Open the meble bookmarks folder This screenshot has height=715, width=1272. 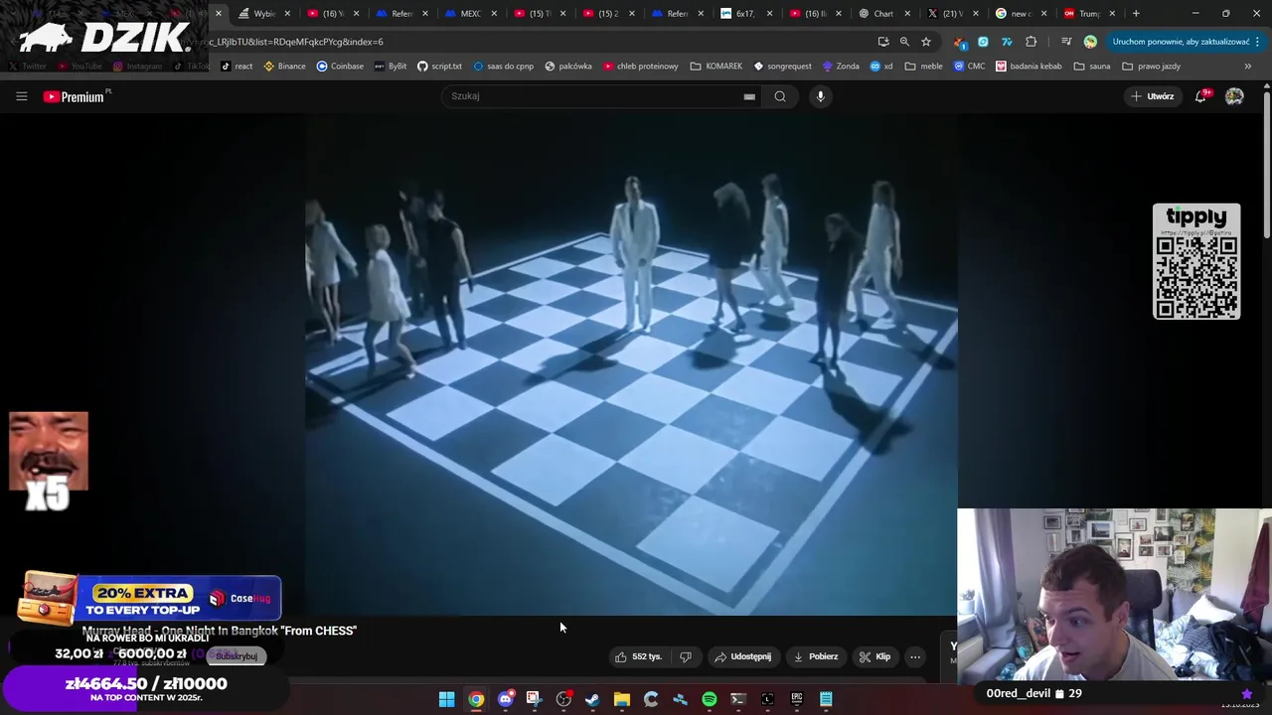(x=923, y=67)
